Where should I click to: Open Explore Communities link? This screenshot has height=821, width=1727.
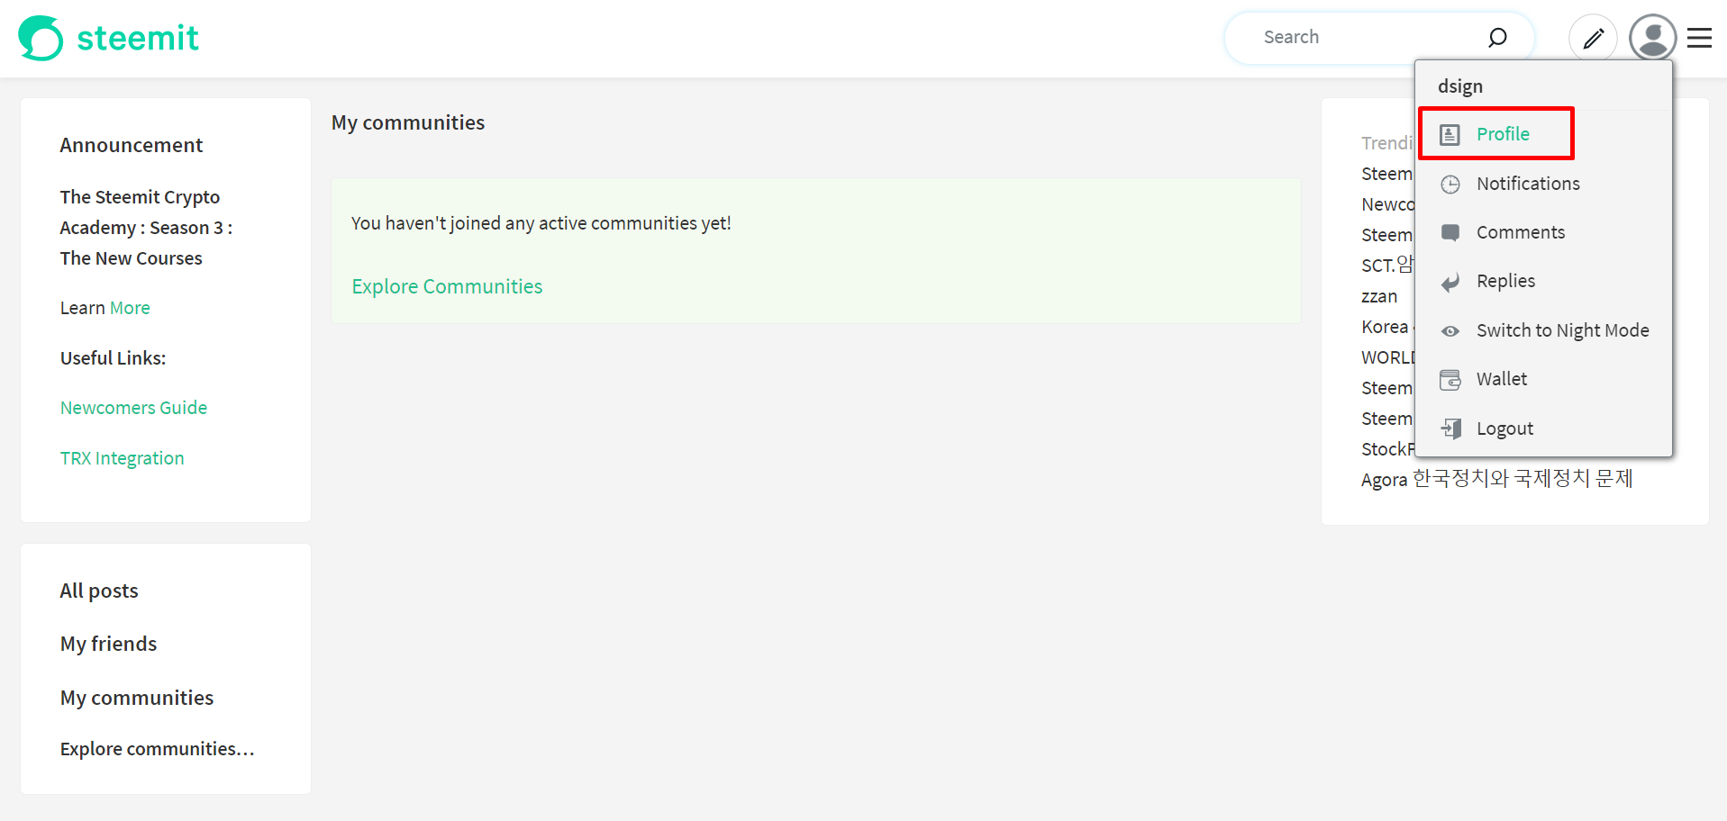coord(447,286)
